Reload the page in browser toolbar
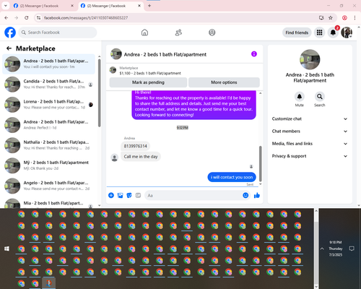Screen dimensions: 361x289 [x=27, y=17]
